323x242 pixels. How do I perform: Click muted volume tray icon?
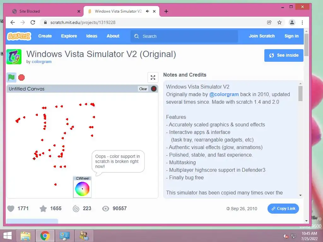pyautogui.click(x=285, y=236)
